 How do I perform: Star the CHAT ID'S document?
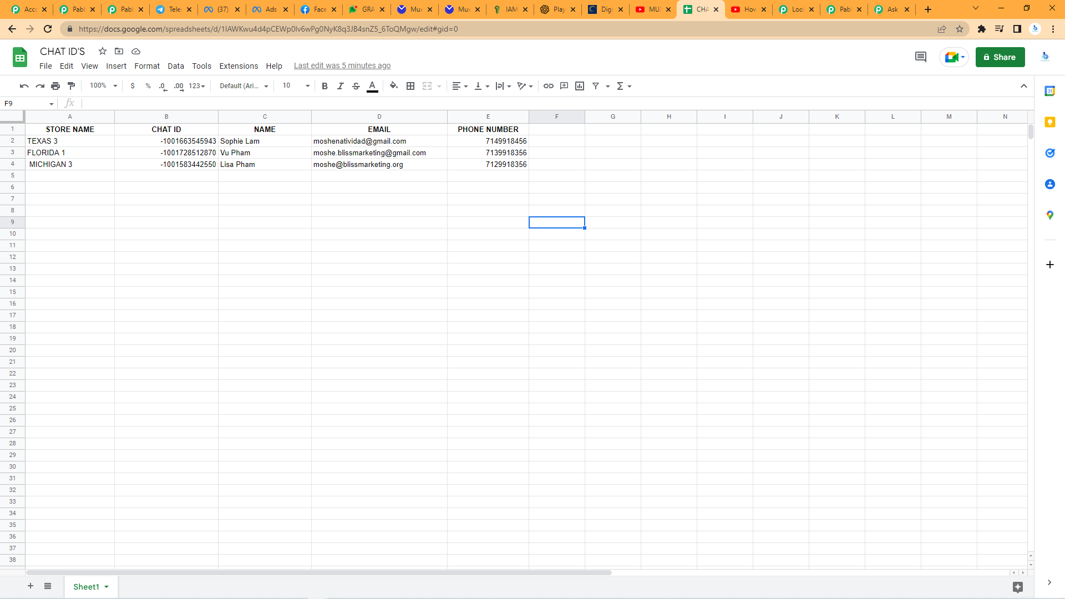tap(103, 52)
